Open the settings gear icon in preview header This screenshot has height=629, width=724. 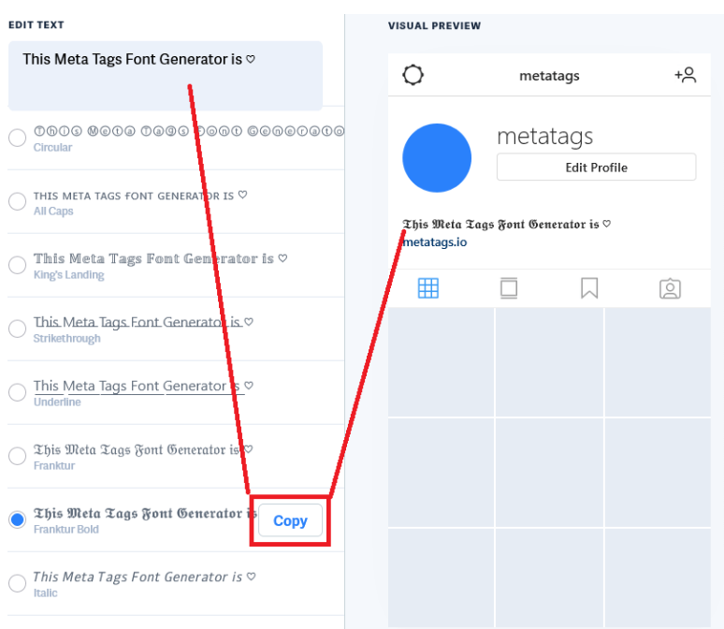[413, 75]
